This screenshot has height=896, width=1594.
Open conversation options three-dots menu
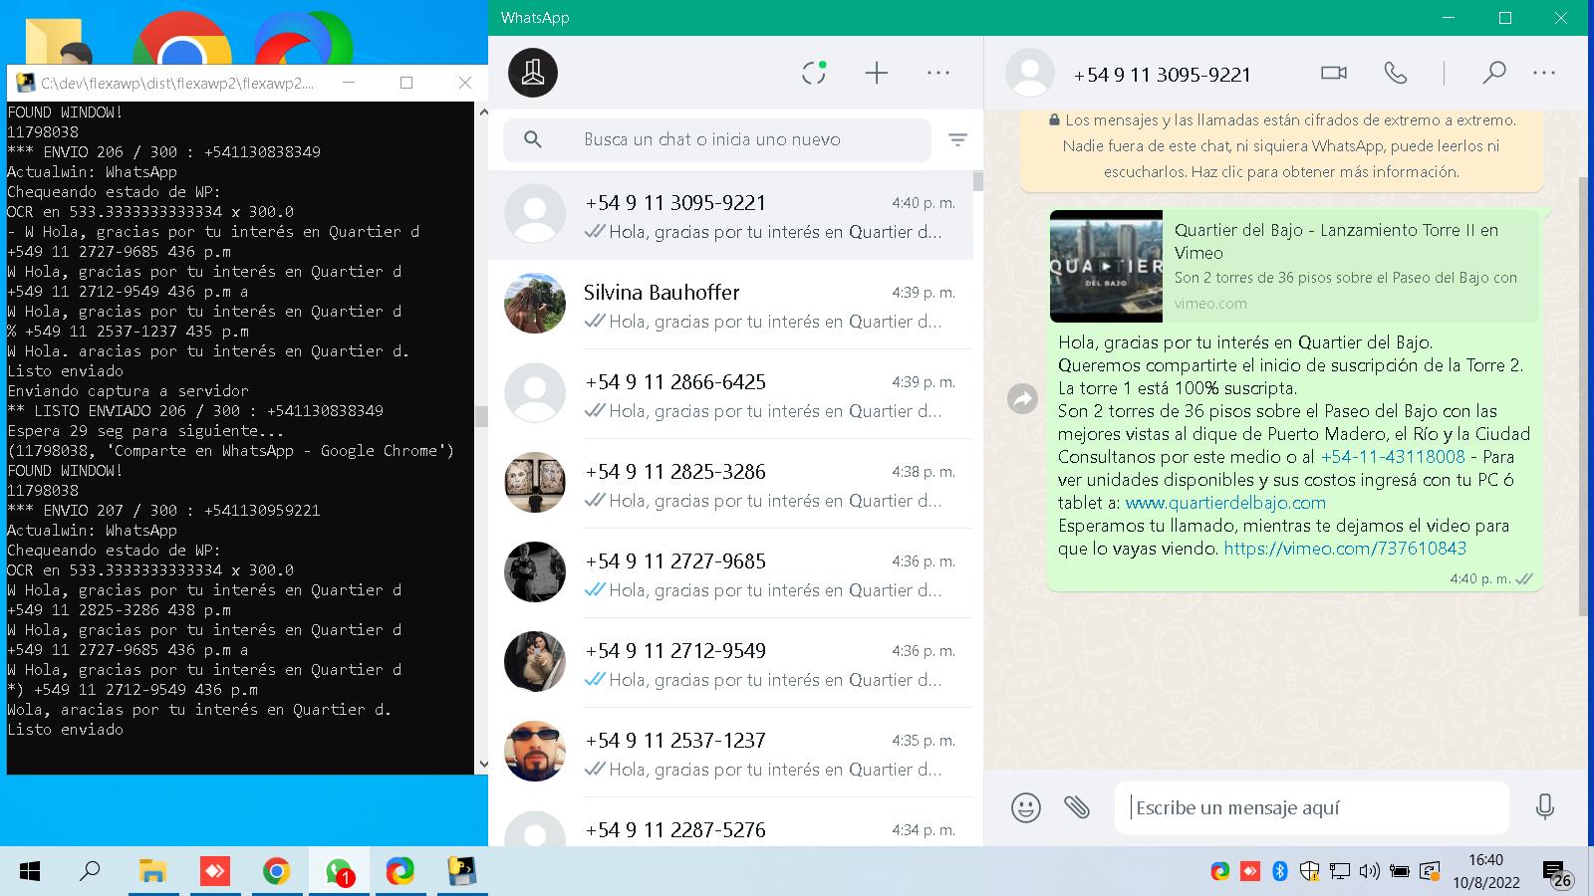click(1544, 73)
